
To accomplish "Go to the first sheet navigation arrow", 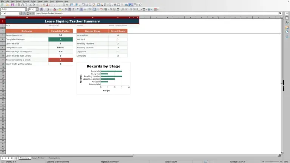I will (2, 158).
